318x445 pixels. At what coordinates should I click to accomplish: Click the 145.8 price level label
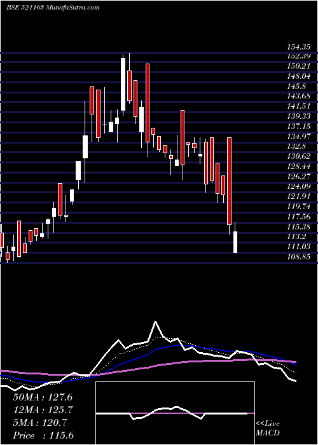(296, 86)
